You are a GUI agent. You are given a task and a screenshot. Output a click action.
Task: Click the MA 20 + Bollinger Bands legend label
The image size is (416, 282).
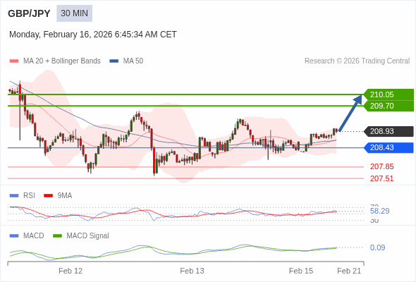[62, 61]
